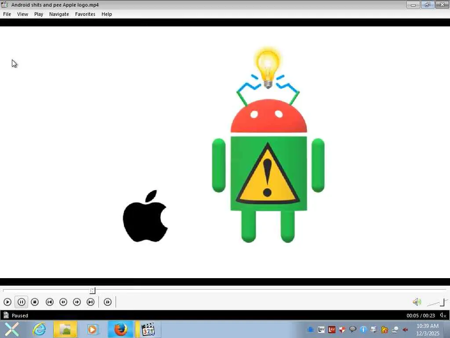
Task: Open the Start menu button
Action: (12, 329)
